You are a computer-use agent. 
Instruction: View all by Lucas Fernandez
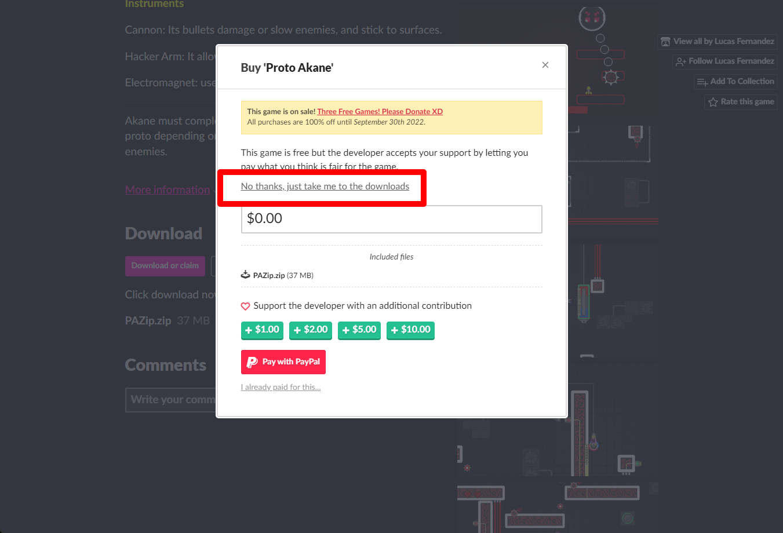click(718, 42)
